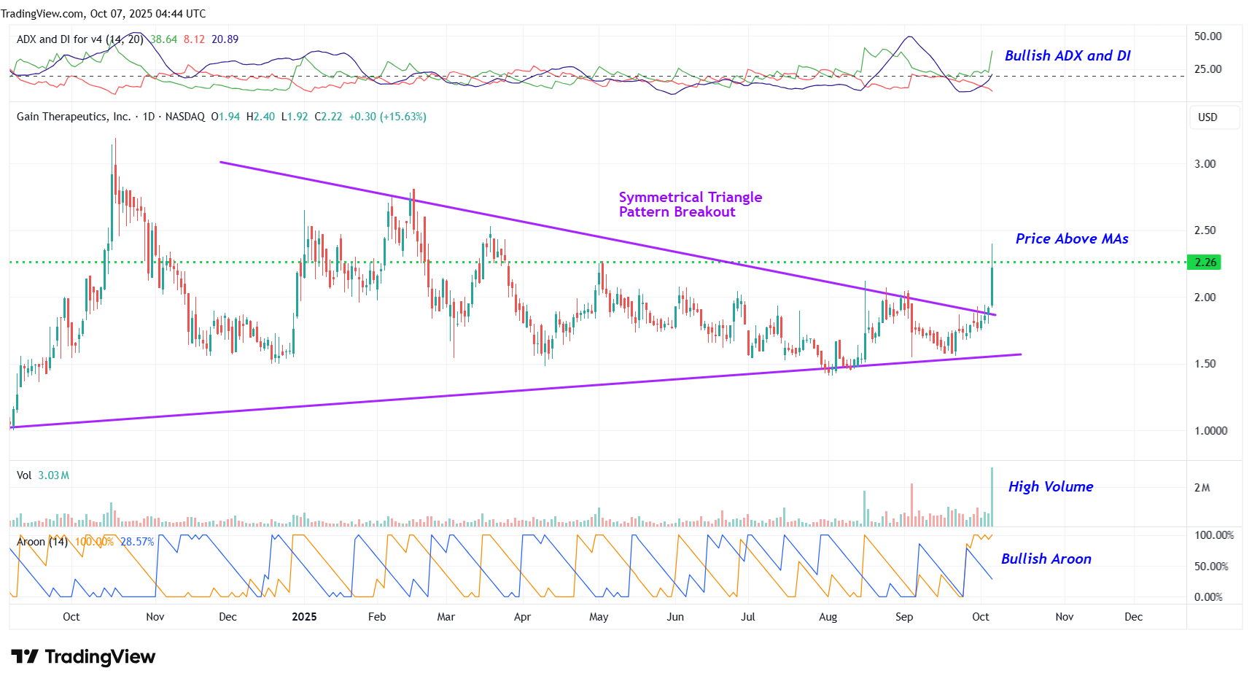
Task: Open the ADX and DI indicator legend
Action: [x=79, y=39]
